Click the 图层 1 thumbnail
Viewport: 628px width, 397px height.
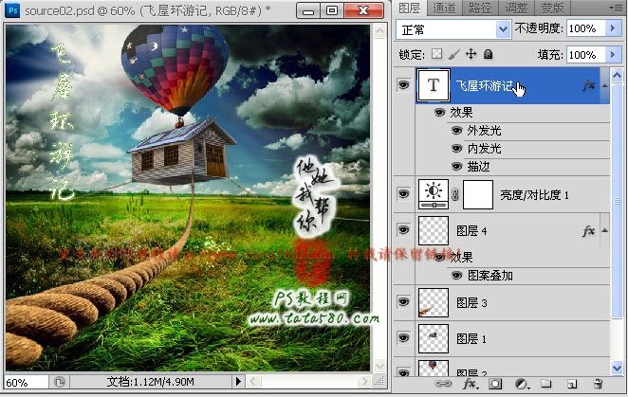[x=434, y=338]
